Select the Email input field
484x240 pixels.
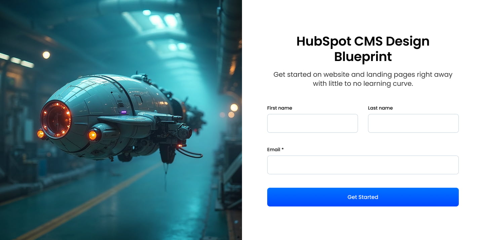pos(363,165)
